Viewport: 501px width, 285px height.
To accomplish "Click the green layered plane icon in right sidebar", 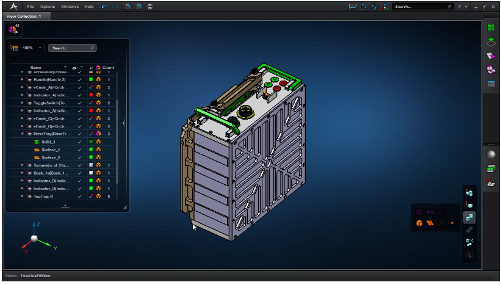I will 491,168.
